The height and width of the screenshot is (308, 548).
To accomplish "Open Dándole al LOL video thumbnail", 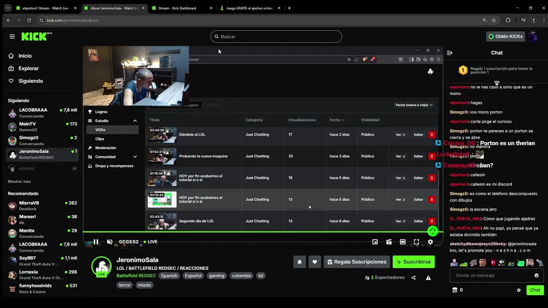I will (x=162, y=135).
